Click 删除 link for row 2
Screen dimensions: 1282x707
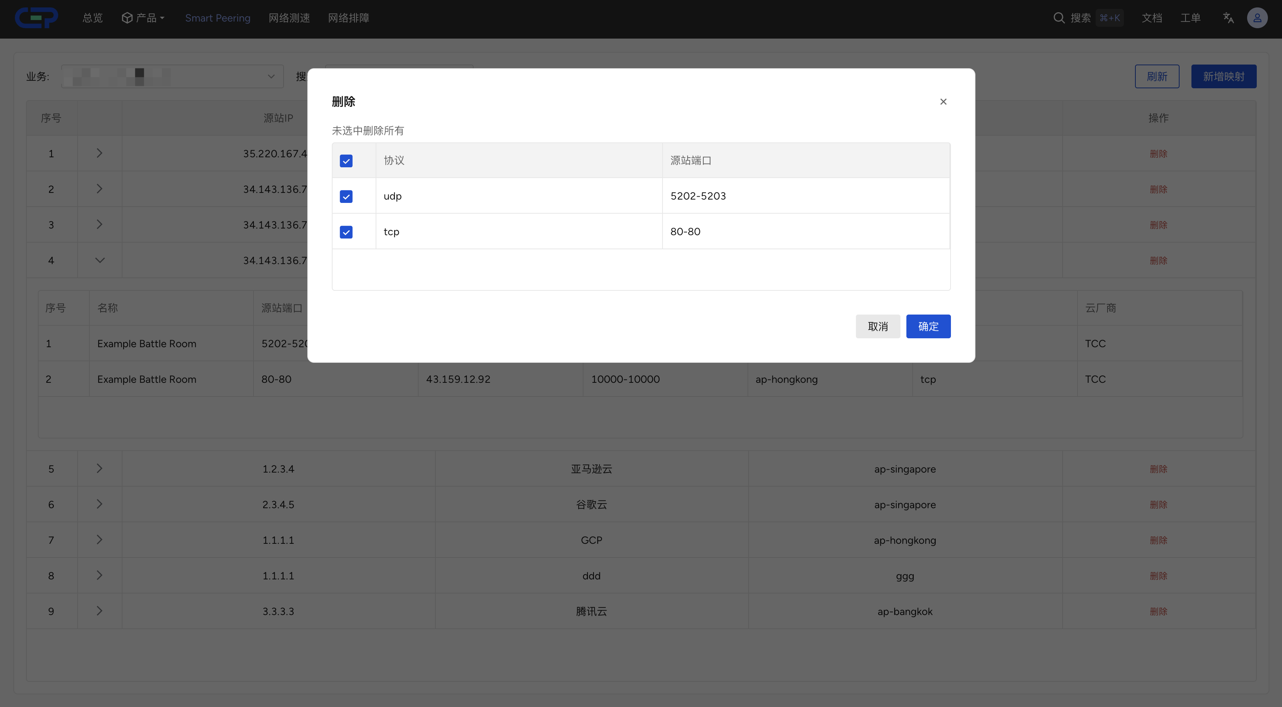[x=1158, y=189]
